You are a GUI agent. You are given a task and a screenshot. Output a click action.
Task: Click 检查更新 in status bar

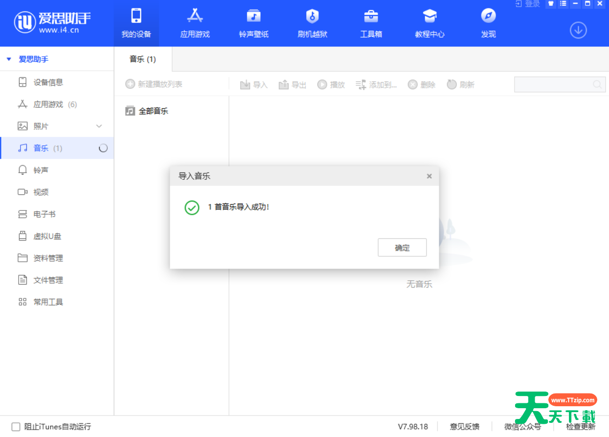tap(581, 427)
